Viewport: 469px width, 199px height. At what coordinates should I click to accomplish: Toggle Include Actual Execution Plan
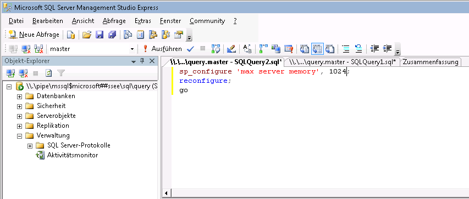pos(263,49)
